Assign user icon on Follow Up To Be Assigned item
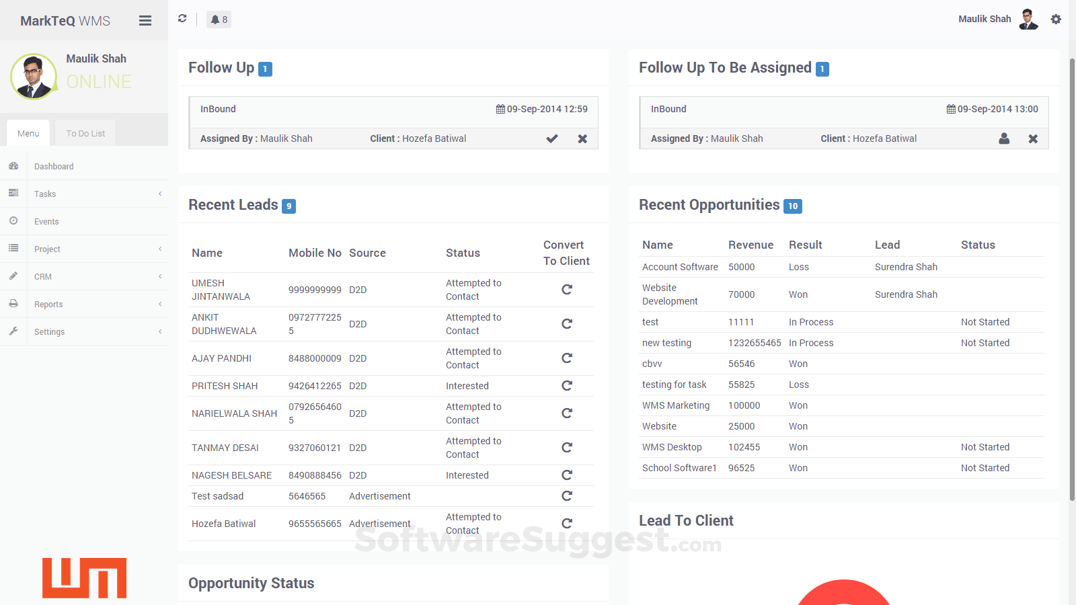This screenshot has height=605, width=1076. point(1004,138)
